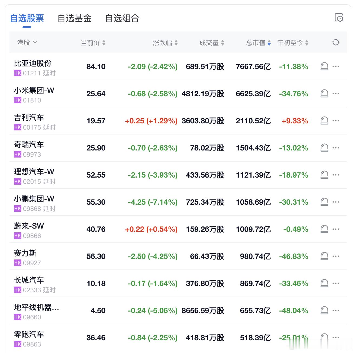
Task: Open more options for 零跑汽车
Action: (x=336, y=338)
